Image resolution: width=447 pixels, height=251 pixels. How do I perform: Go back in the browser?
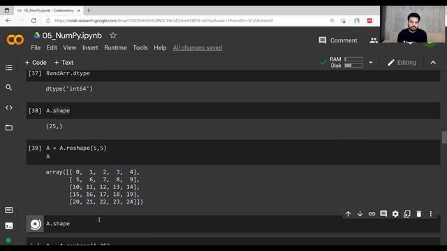[x=8, y=20]
